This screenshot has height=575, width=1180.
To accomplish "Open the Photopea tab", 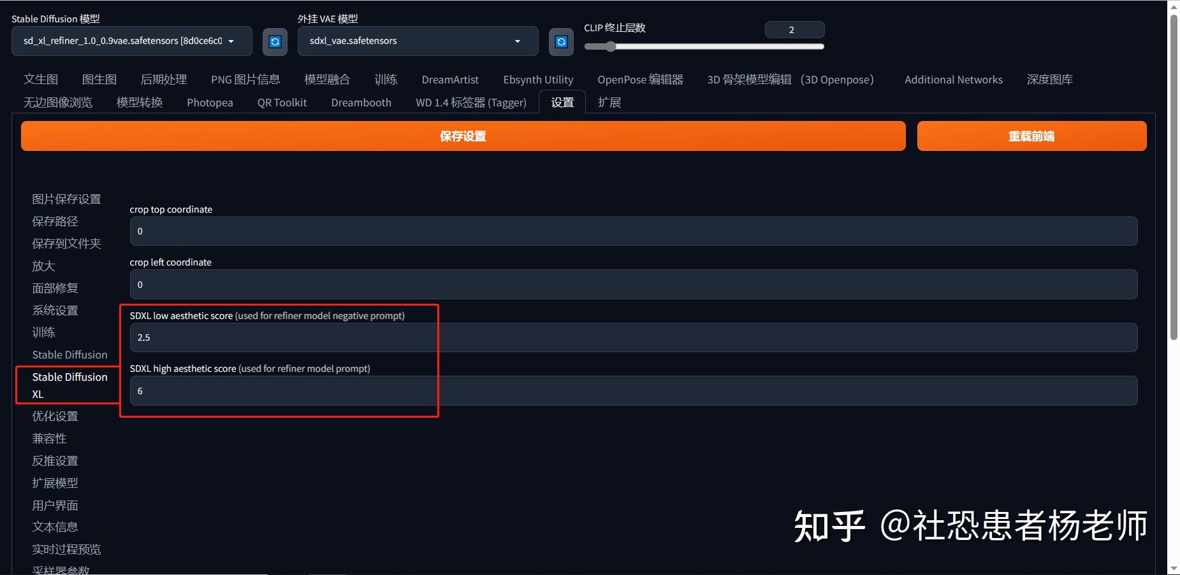I will tap(210, 102).
